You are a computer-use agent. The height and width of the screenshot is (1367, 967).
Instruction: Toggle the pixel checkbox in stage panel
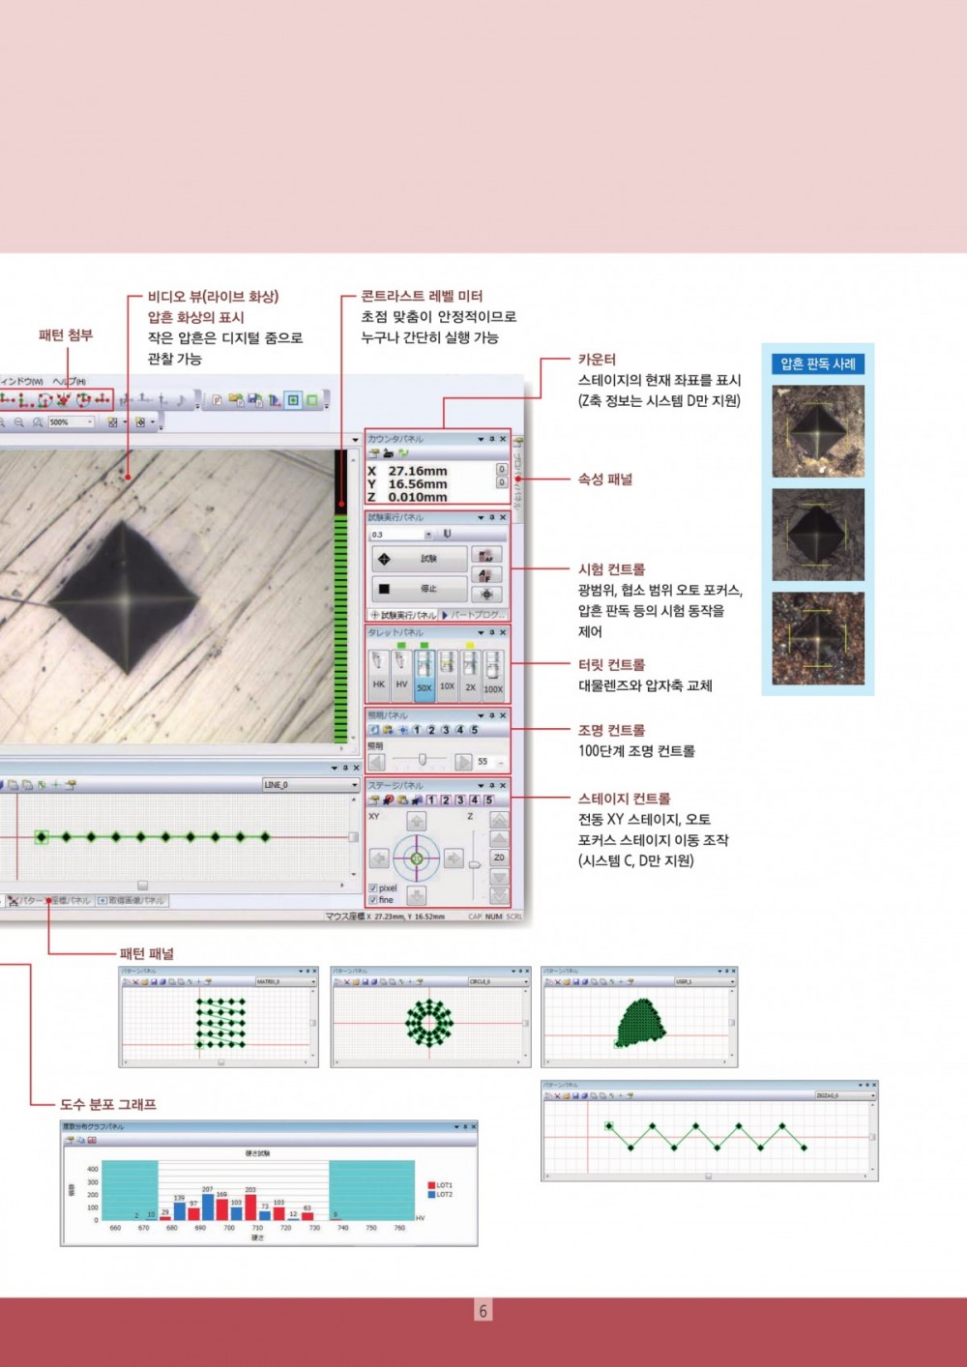pyautogui.click(x=373, y=887)
